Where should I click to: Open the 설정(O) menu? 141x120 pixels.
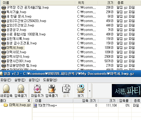point(34,80)
